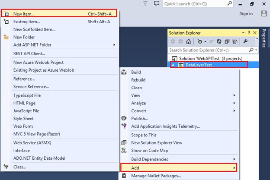Expand the View submenu arrow
The image size is (270, 180).
[x=234, y=95]
